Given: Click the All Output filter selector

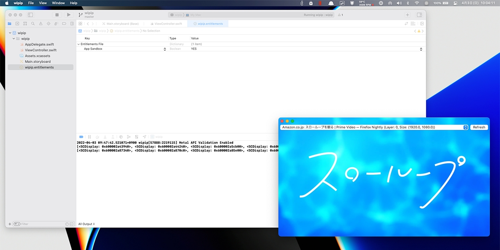Looking at the screenshot, I should click(86, 224).
